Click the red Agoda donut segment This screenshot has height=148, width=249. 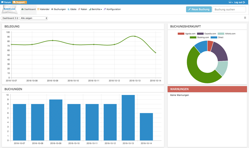[210, 46]
